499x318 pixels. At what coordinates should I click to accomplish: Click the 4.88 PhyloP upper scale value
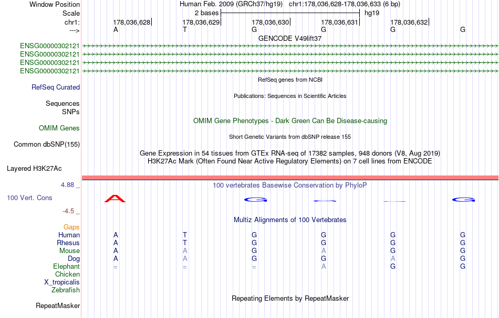(67, 185)
